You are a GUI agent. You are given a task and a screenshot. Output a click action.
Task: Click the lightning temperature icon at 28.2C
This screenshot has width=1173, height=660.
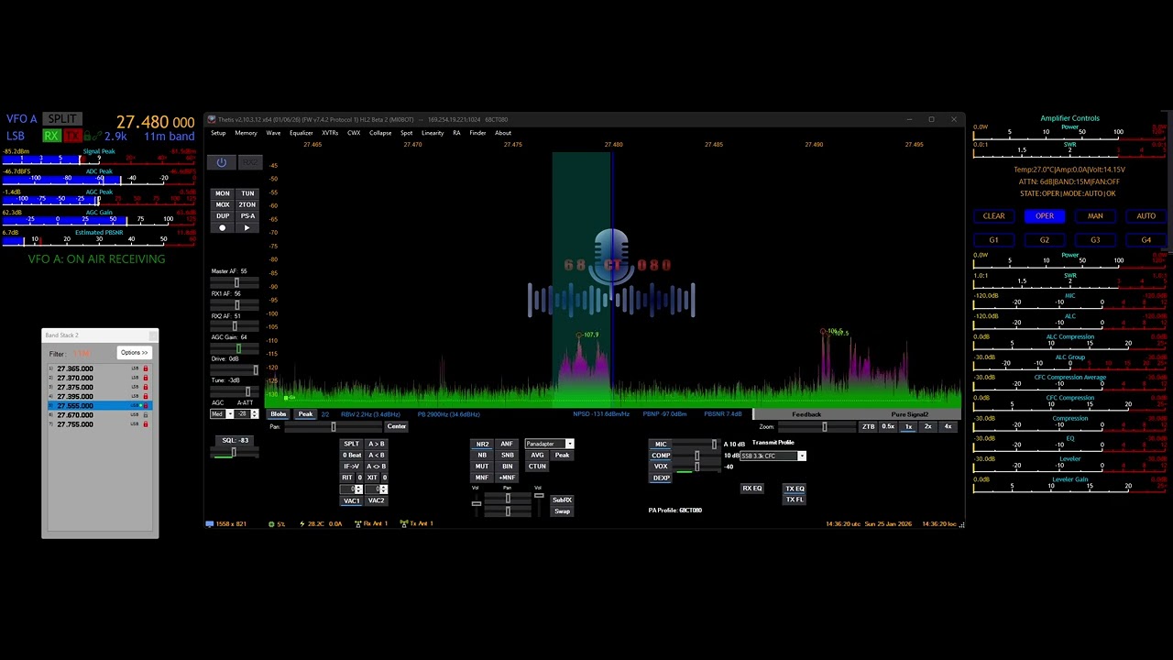pyautogui.click(x=302, y=523)
